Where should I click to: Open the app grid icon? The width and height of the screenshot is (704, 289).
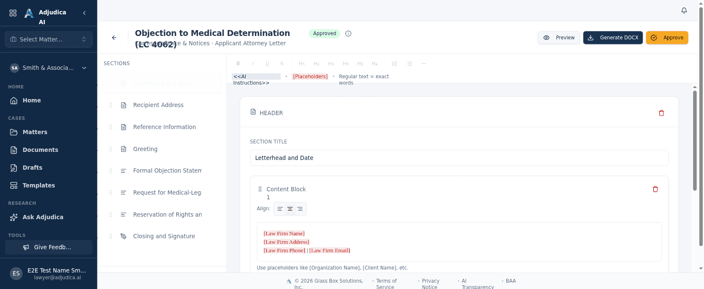click(13, 13)
